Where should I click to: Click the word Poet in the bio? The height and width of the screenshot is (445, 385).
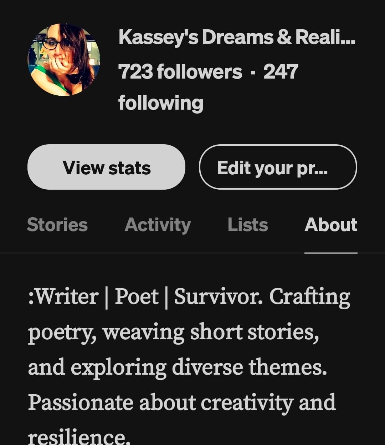click(x=137, y=296)
